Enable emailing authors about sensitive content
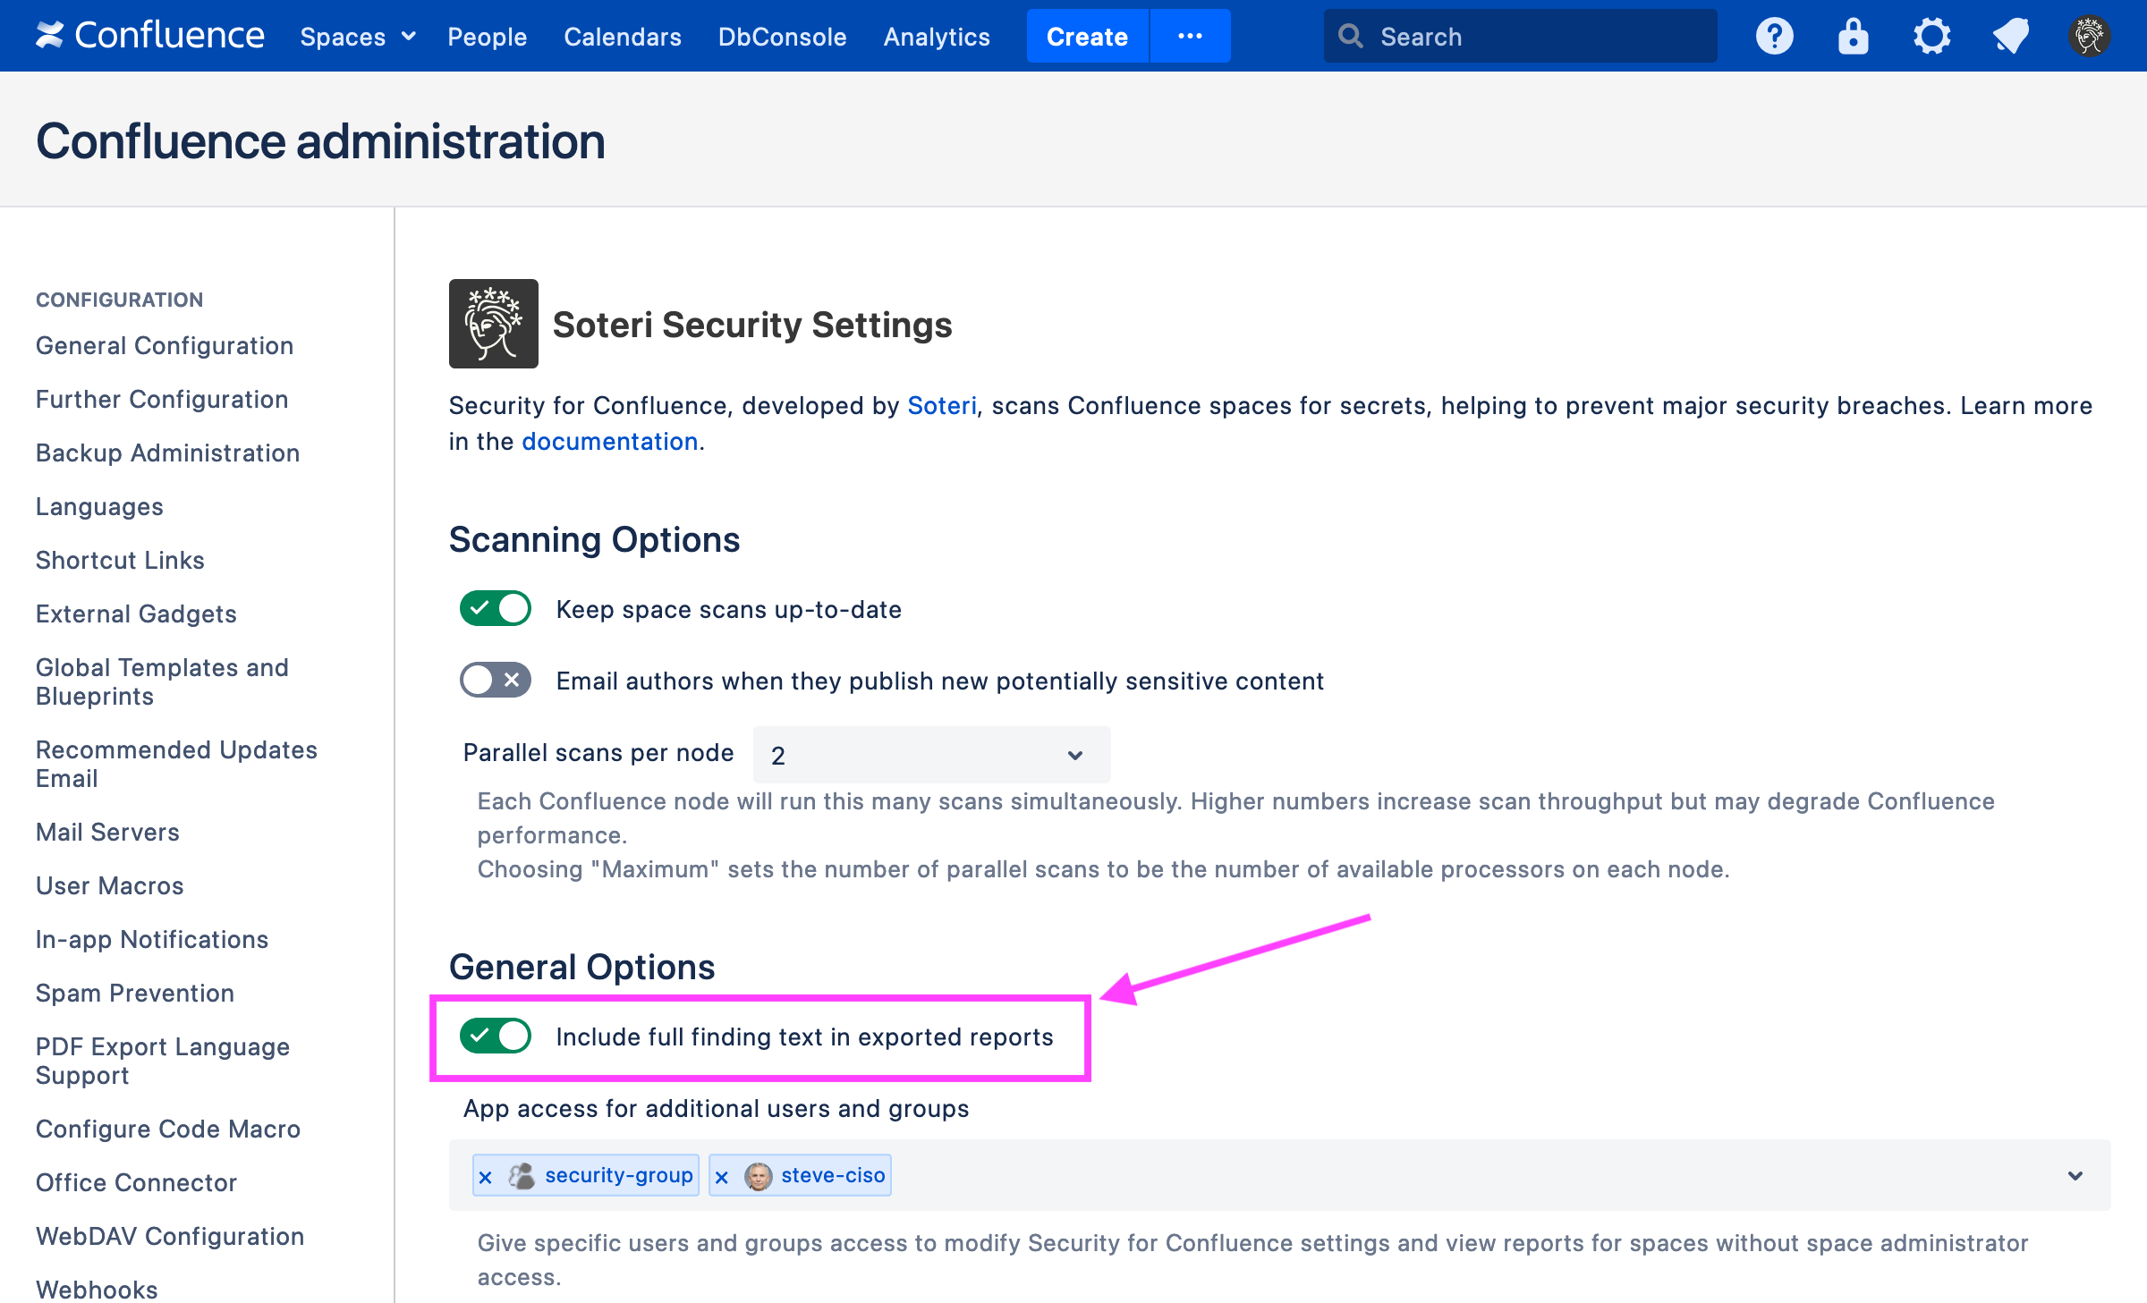Image resolution: width=2147 pixels, height=1303 pixels. [x=495, y=681]
